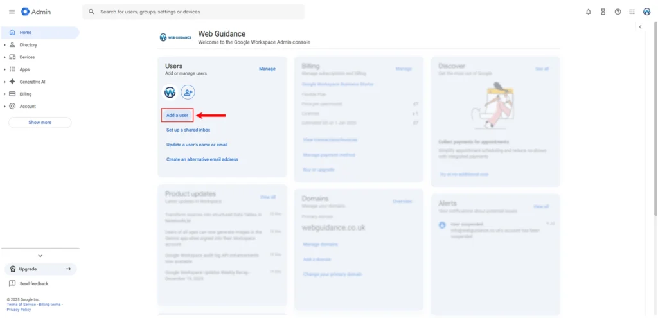
Task: Open the notifications bell
Action: tap(589, 12)
